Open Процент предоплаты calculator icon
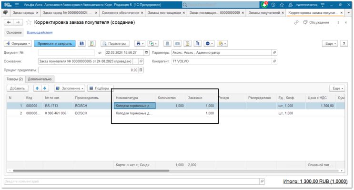Image resolution: width=354 pixels, height=190 pixels. point(141,70)
